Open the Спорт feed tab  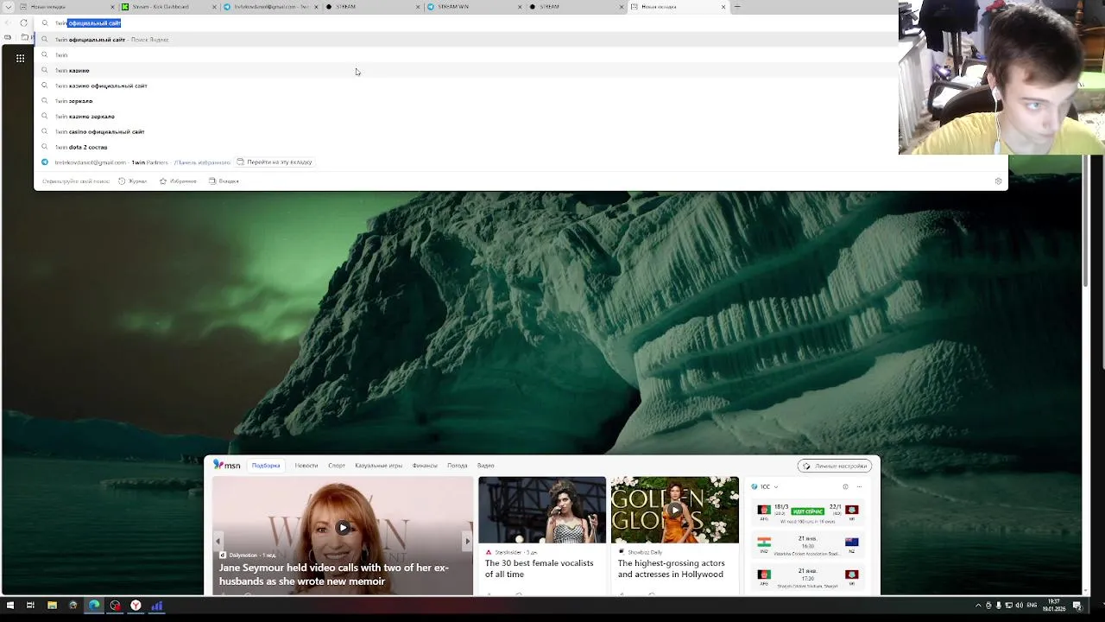tap(337, 466)
